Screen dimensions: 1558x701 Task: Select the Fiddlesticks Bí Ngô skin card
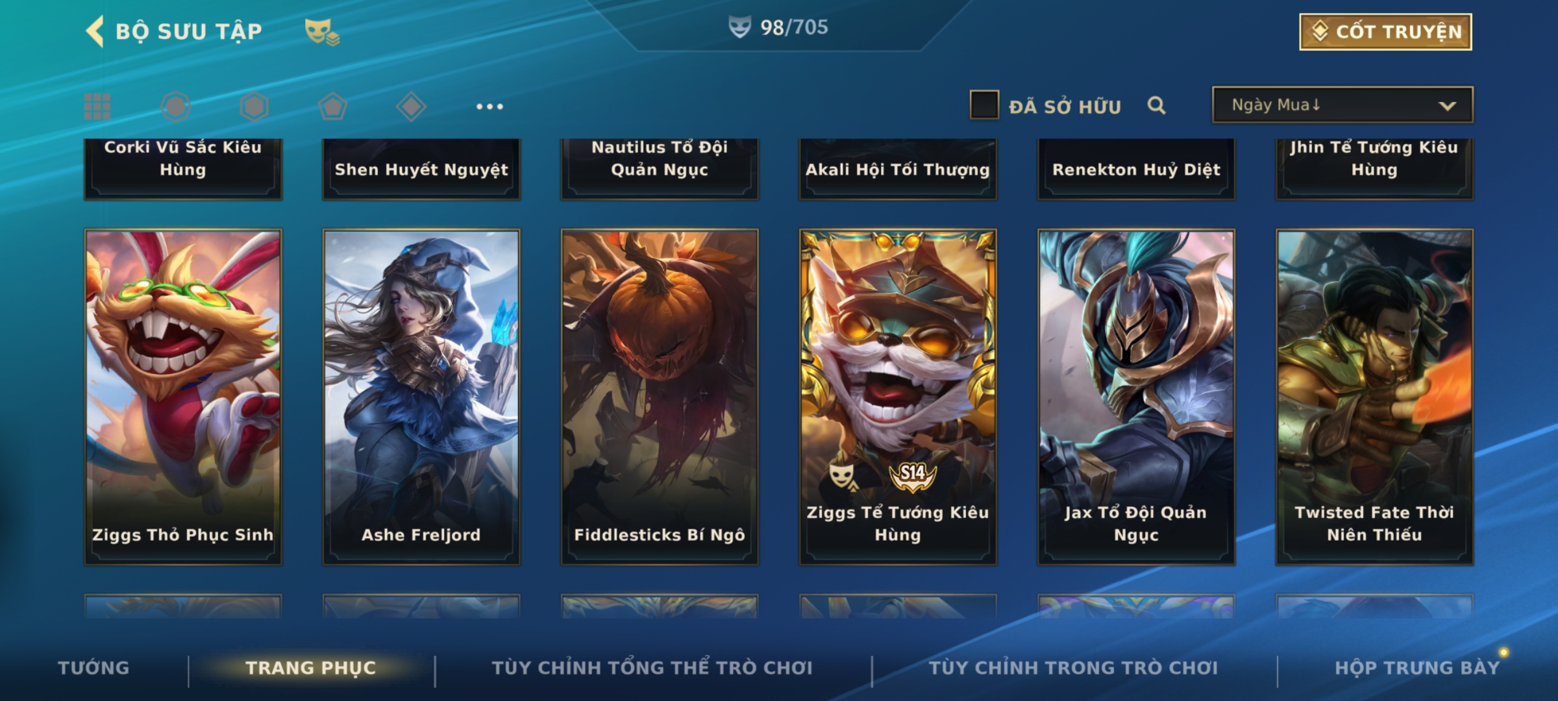click(660, 397)
